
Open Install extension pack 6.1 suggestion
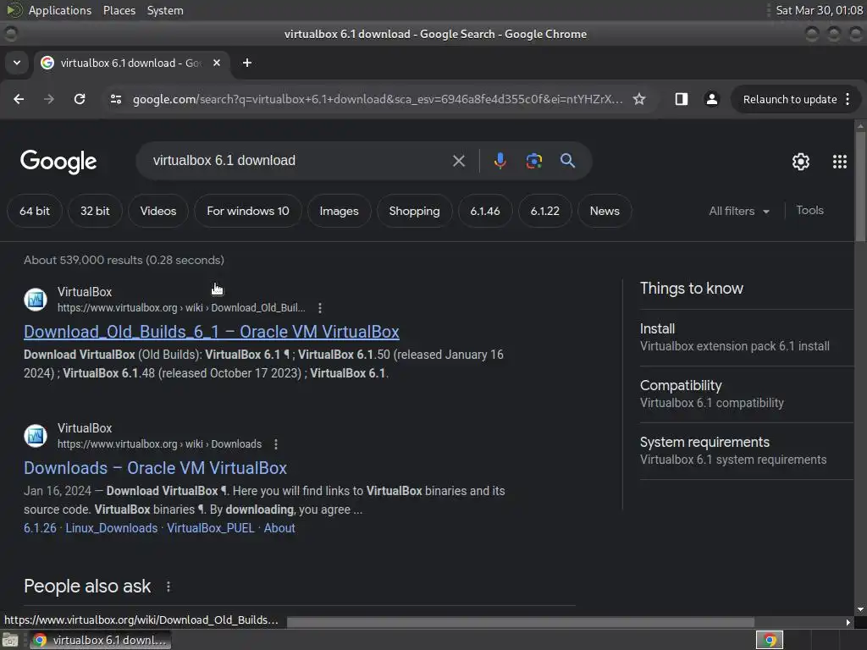(x=747, y=338)
